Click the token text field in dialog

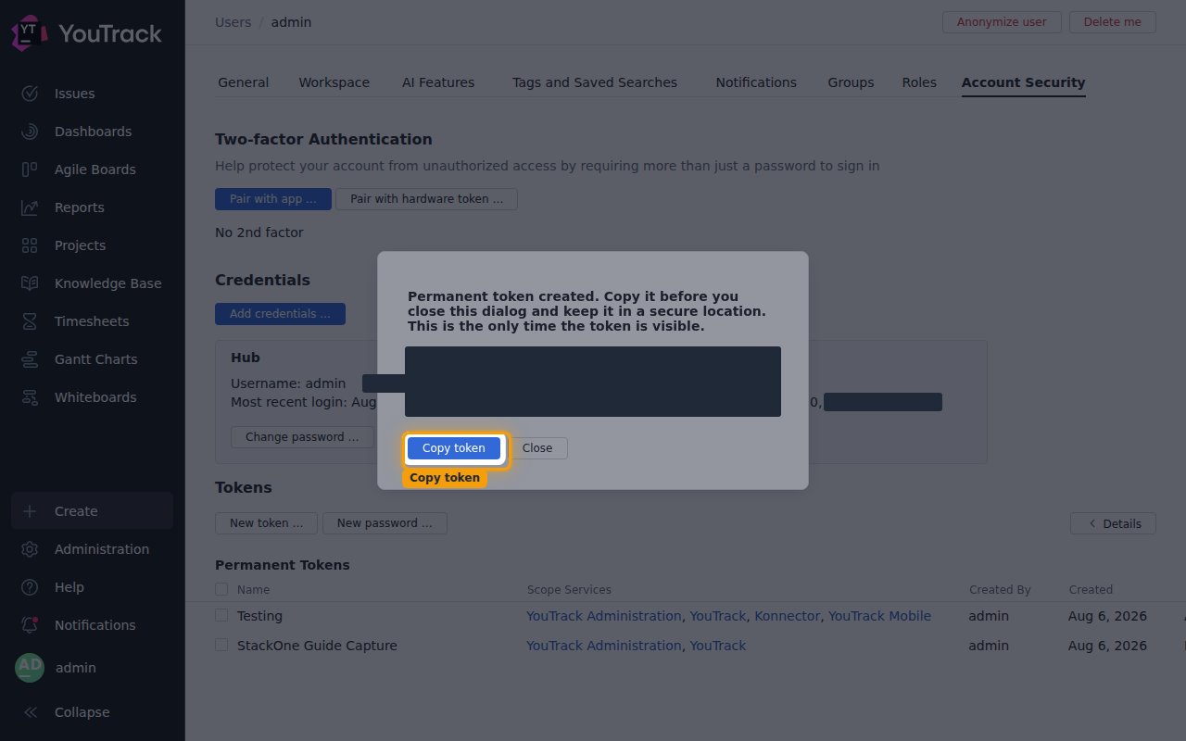point(593,382)
